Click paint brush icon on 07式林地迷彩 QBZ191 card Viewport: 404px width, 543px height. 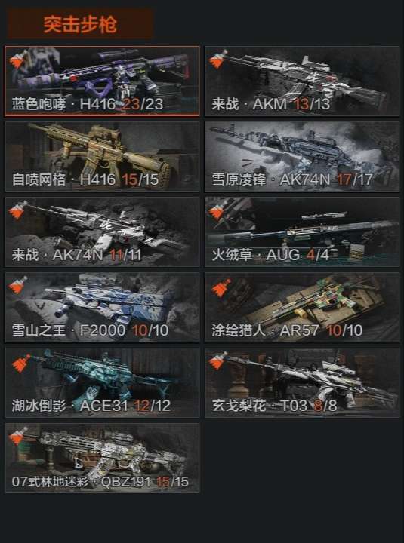[x=18, y=437]
